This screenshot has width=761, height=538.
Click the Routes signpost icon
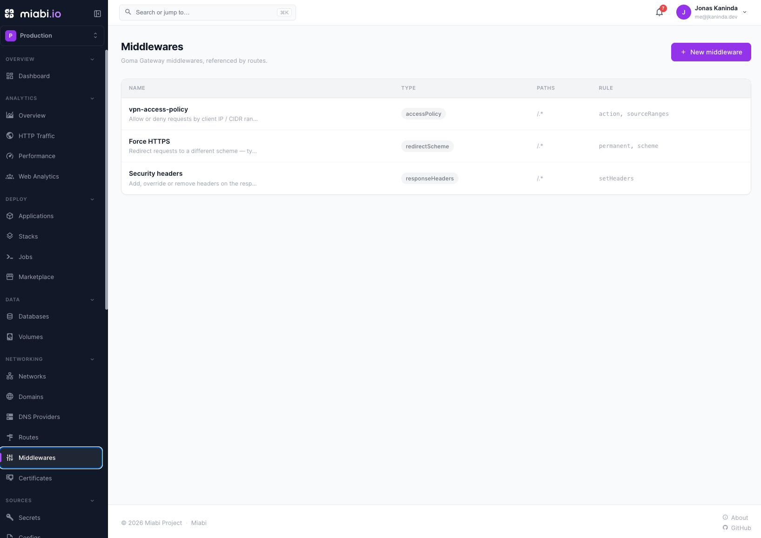pyautogui.click(x=10, y=437)
